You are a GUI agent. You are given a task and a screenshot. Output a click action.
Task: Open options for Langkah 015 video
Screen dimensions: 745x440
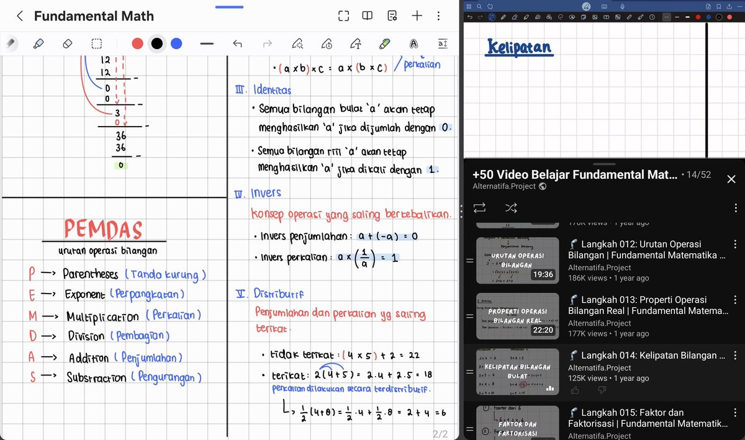(736, 412)
